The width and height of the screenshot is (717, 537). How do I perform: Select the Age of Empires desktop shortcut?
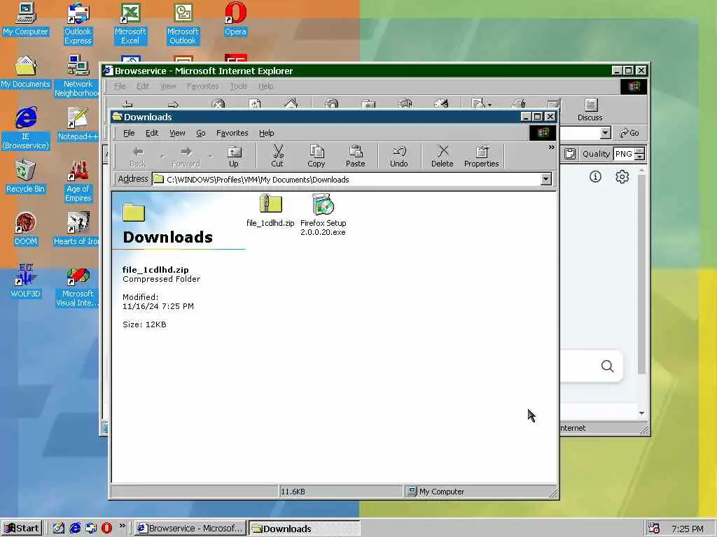pyautogui.click(x=78, y=181)
